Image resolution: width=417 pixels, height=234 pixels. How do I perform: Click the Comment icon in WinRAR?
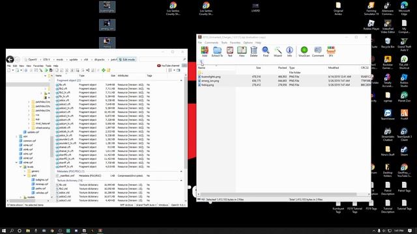click(318, 51)
